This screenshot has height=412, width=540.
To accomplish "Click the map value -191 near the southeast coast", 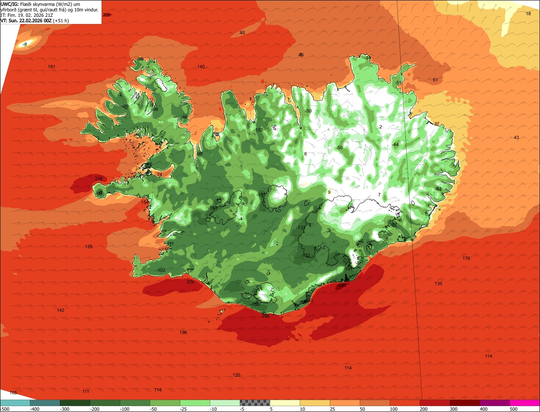I will pos(348,269).
